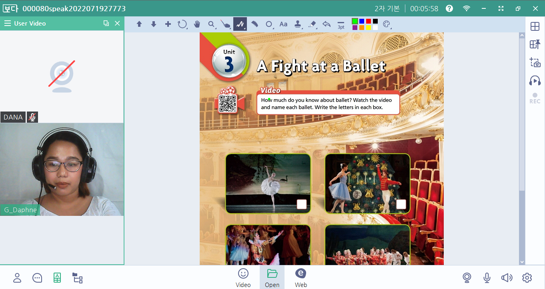Select the hand pan tool
Screen dimensions: 545x289
pyautogui.click(x=197, y=24)
